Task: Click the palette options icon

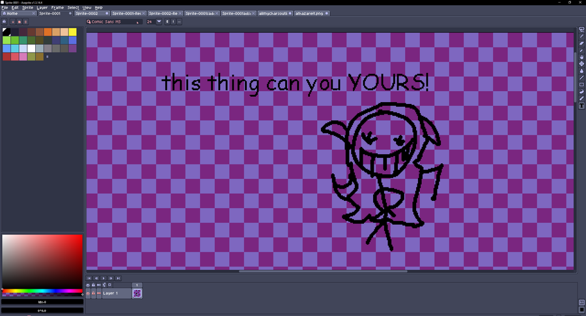Action: [25, 21]
